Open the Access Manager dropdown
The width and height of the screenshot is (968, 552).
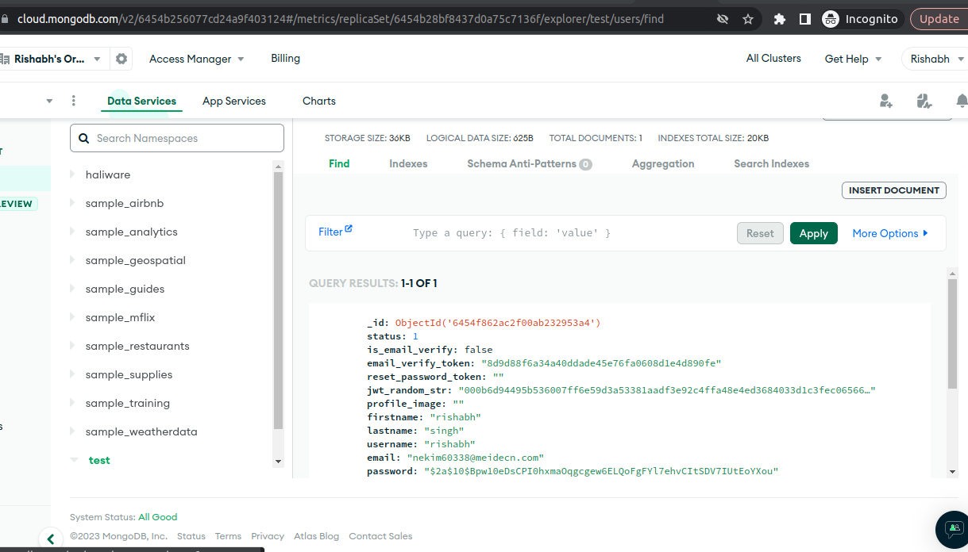(196, 59)
